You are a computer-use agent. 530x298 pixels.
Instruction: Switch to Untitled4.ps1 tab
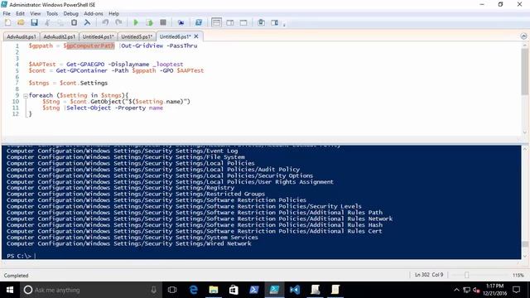tap(98, 36)
